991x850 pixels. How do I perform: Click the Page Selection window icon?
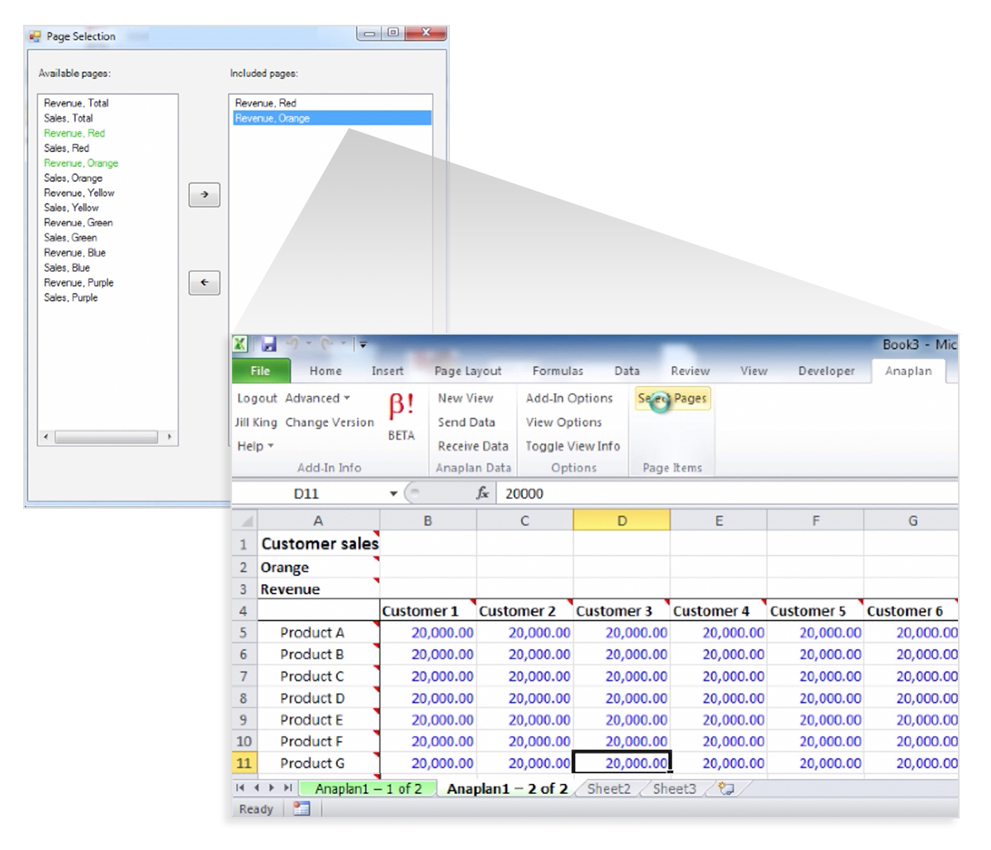pos(35,36)
